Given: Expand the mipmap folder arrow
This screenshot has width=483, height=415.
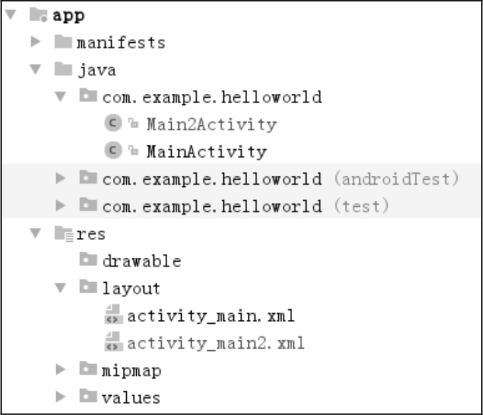Looking at the screenshot, I should [61, 371].
